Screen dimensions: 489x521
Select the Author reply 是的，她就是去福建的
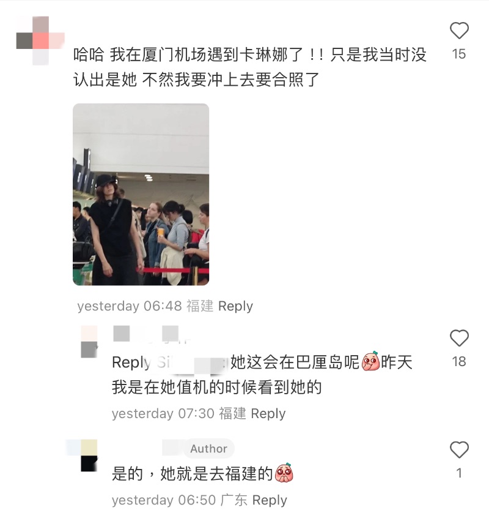192,474
